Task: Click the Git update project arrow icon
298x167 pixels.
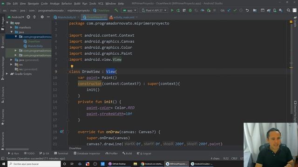Action: [x=229, y=10]
